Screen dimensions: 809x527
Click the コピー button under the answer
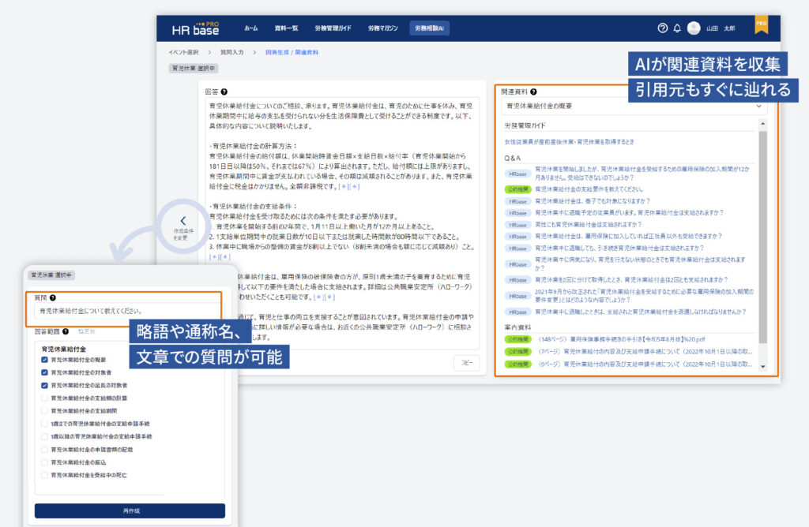point(466,362)
